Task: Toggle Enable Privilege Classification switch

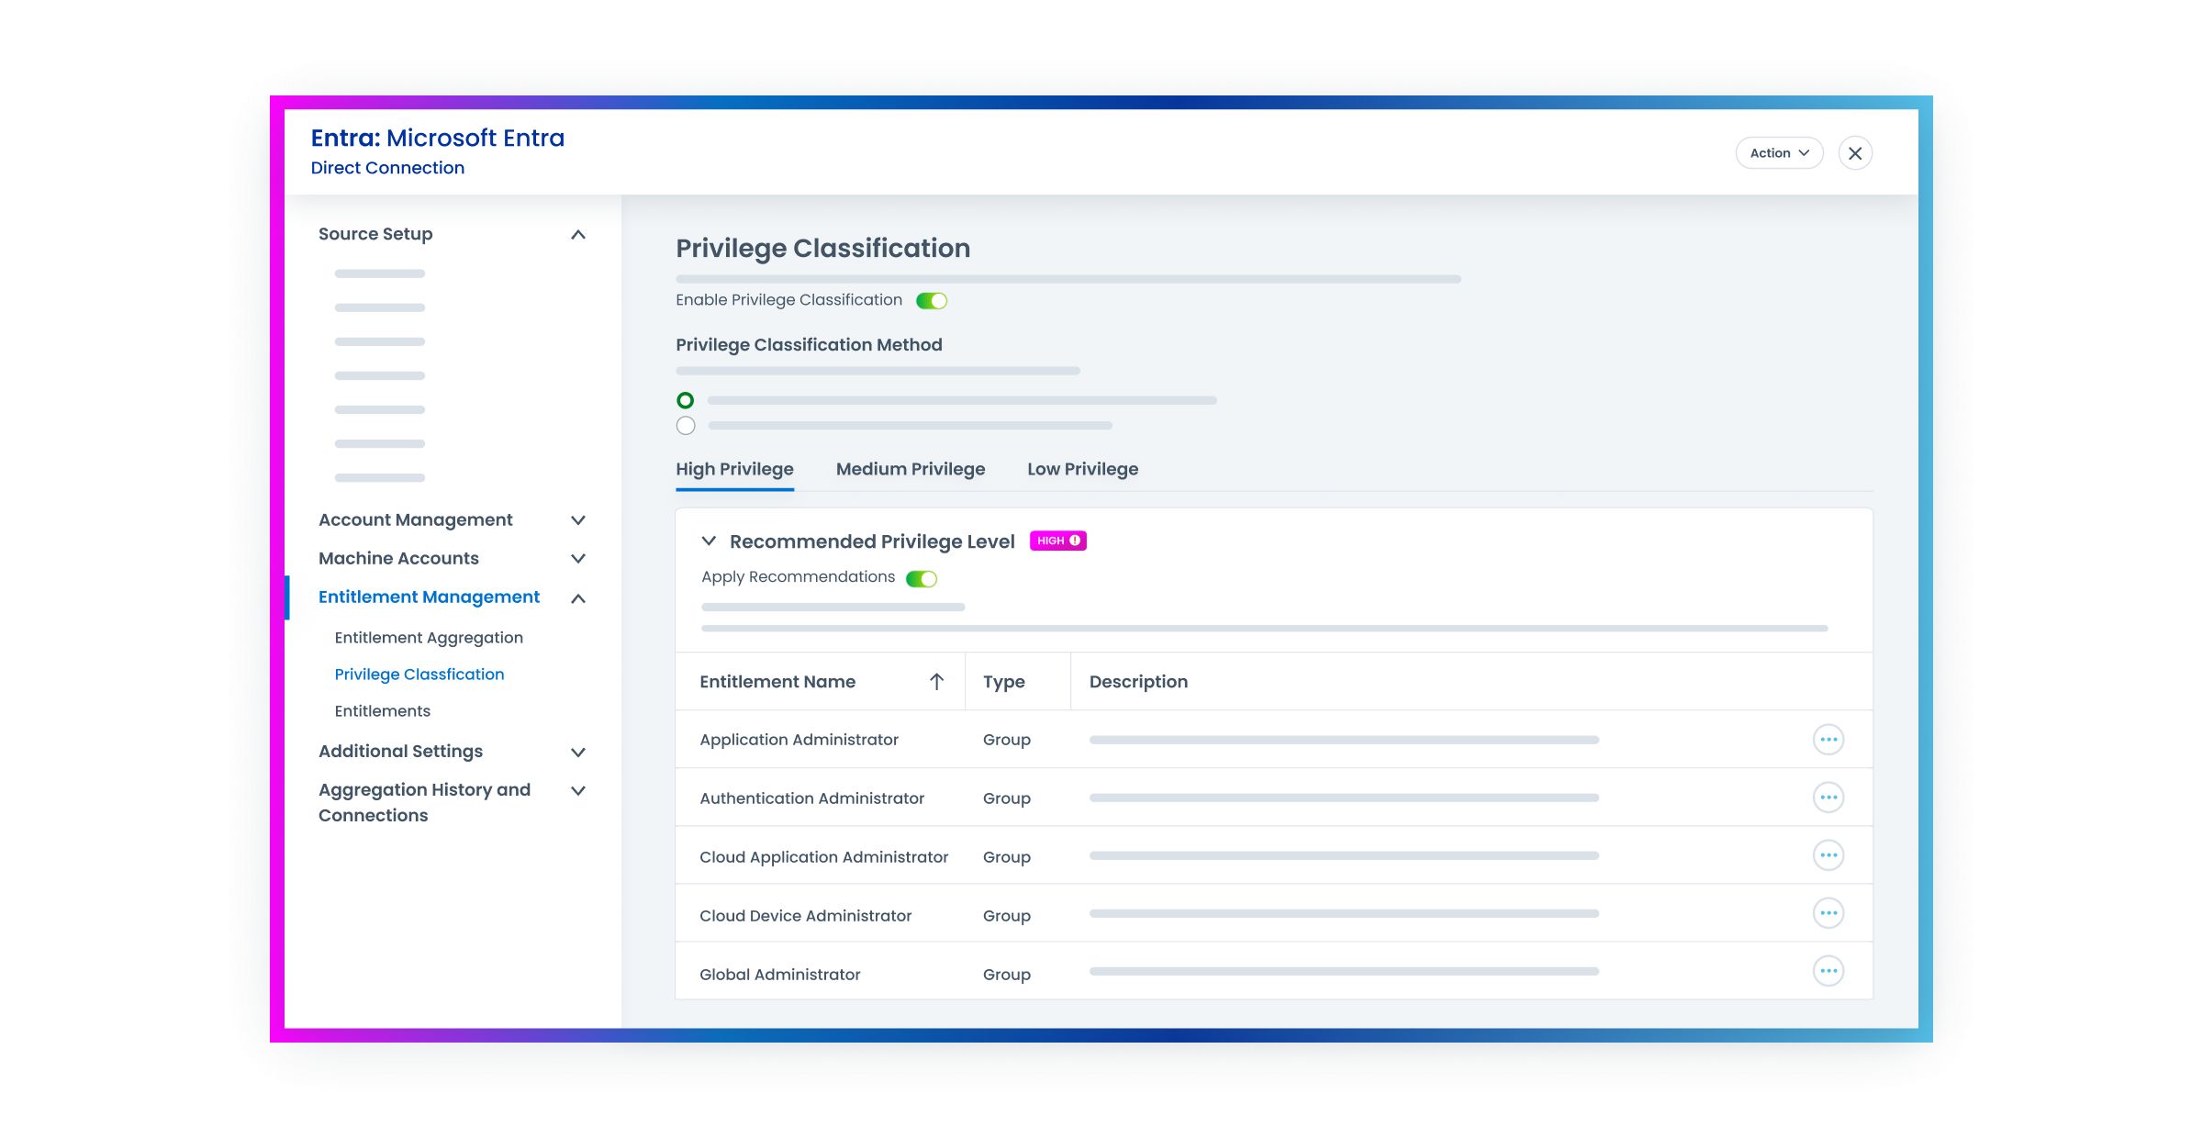Action: [x=932, y=301]
